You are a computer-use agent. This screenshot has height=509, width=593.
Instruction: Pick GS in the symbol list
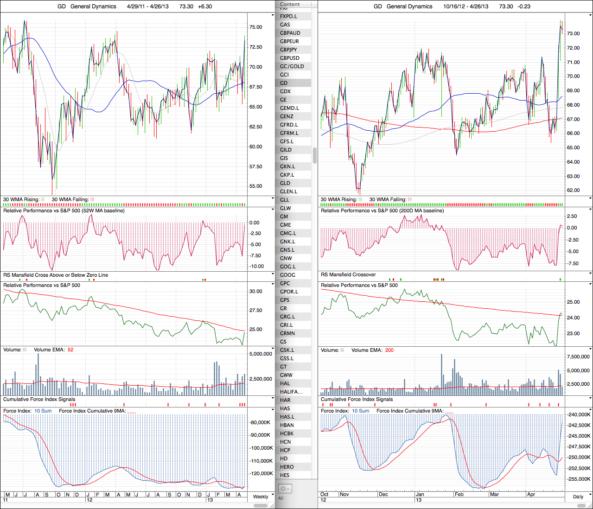283,342
